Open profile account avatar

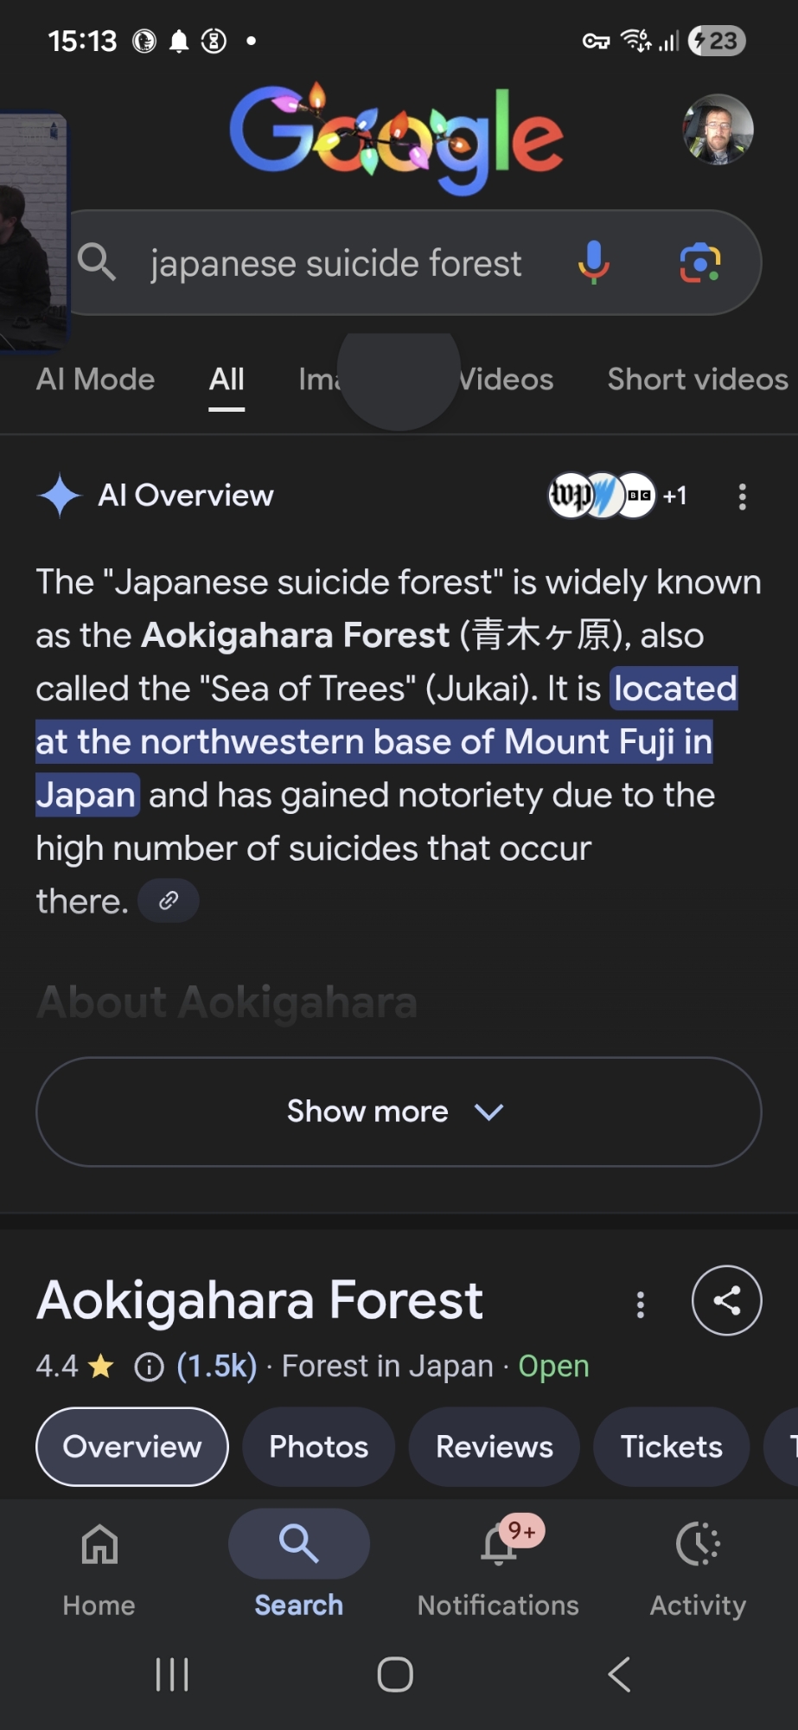718,130
